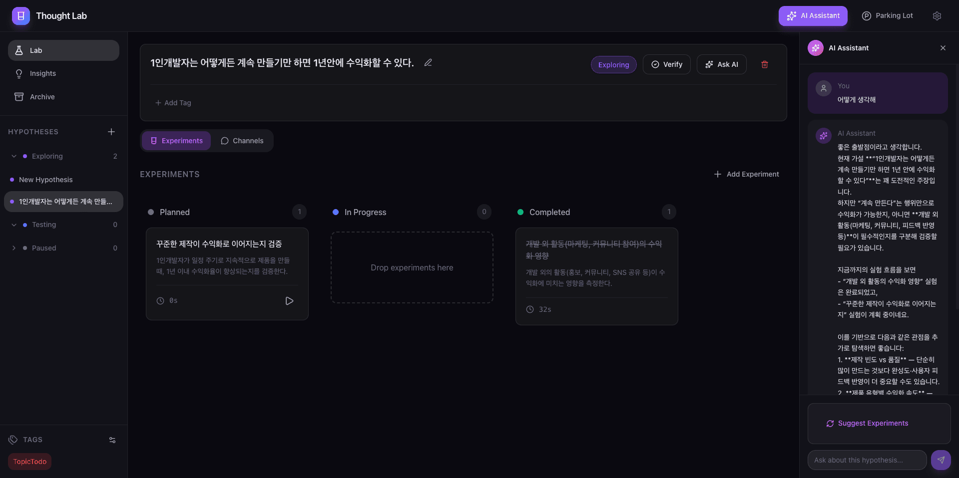Switch to the Experiments tab
This screenshot has height=478, width=959.
point(176,141)
